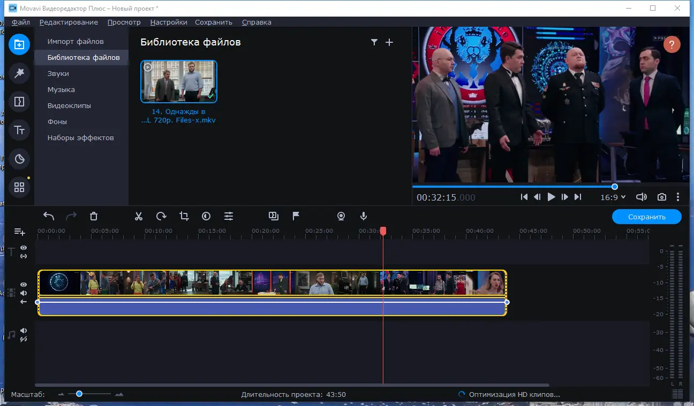Toggle title track visibility eye
Viewport: 694px width, 406px height.
coord(24,248)
